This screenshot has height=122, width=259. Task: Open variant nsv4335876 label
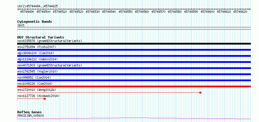click(x=50, y=41)
